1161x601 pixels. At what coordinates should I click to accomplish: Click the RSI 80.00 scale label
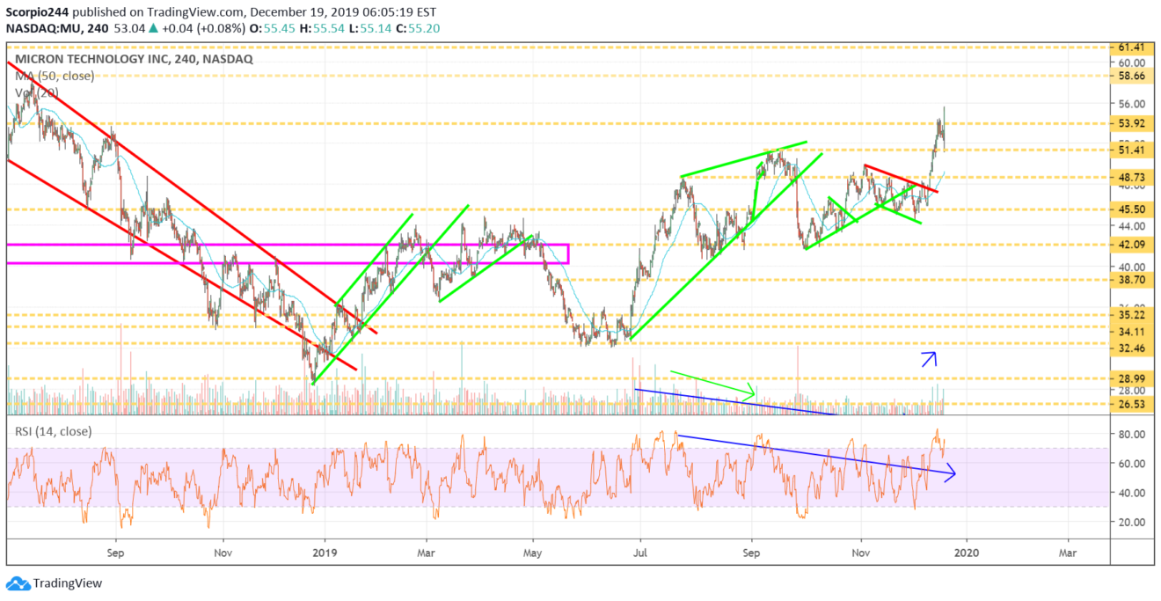(1130, 435)
